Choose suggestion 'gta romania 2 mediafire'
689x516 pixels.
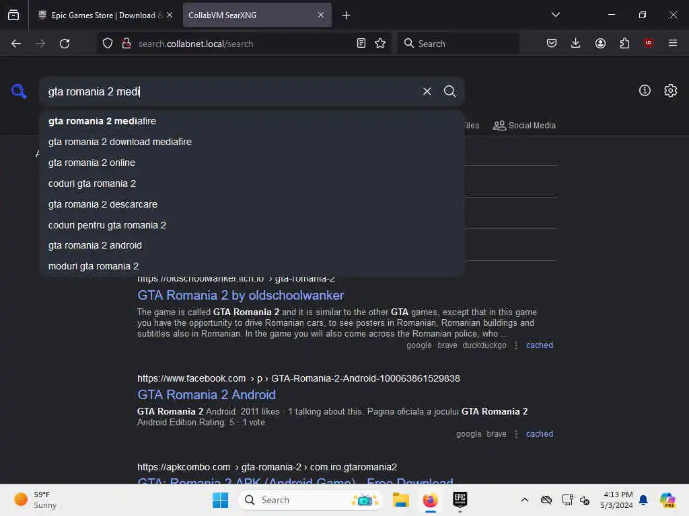252,121
